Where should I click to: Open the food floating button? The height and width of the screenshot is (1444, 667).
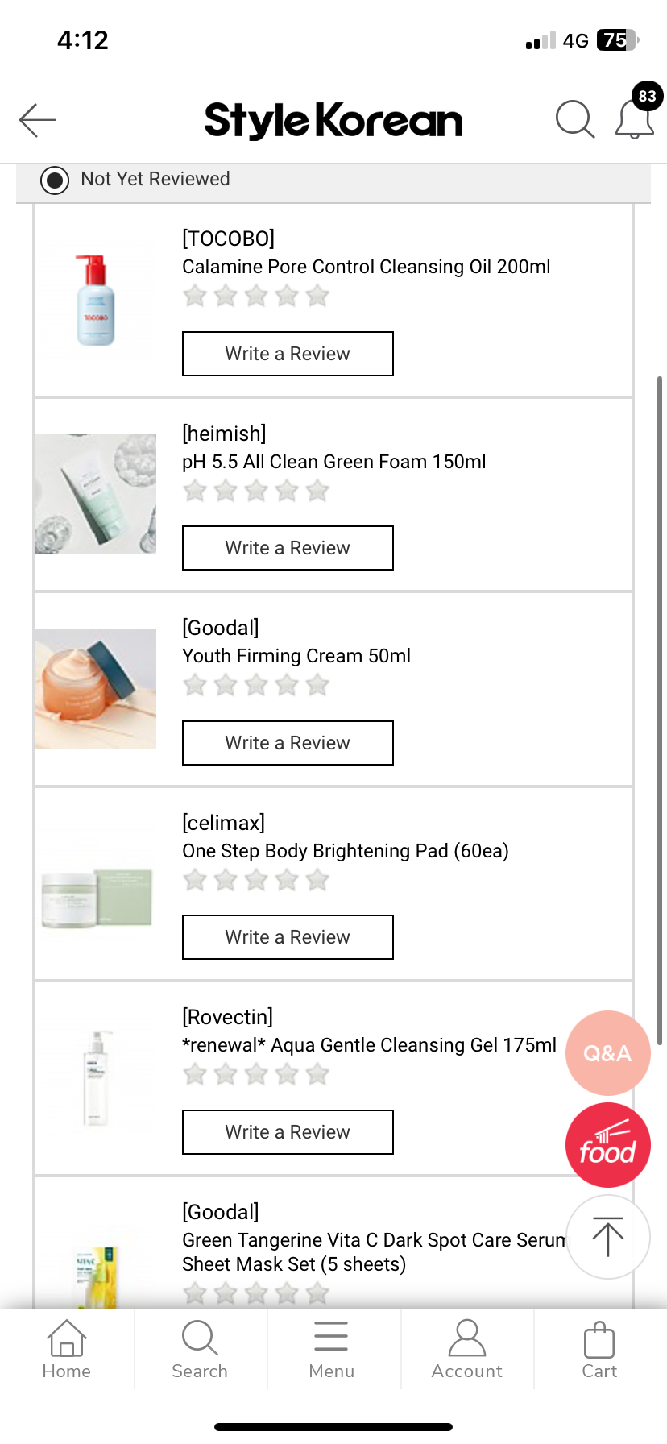607,1145
